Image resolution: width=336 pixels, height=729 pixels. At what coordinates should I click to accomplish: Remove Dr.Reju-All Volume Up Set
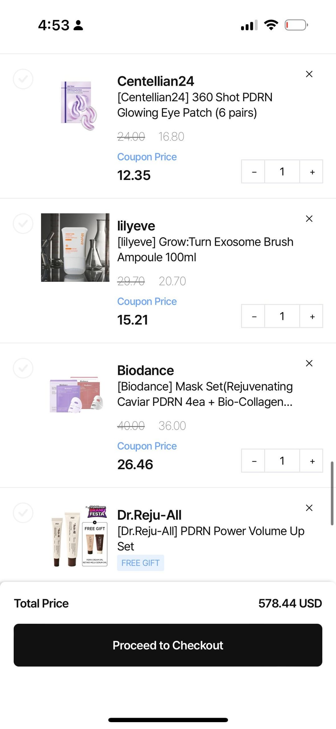309,508
